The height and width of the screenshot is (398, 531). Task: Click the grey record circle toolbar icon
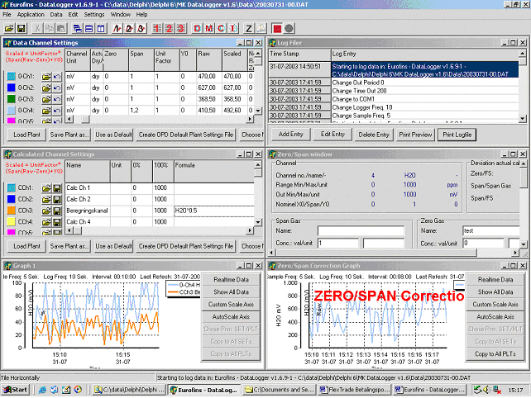tap(289, 28)
